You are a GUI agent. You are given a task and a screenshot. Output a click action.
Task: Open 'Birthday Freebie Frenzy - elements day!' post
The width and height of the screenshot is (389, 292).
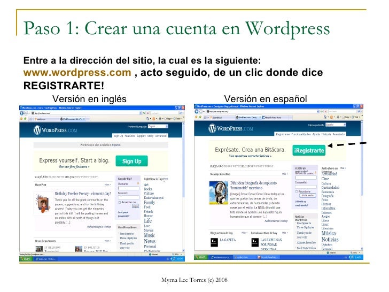pos(83,194)
